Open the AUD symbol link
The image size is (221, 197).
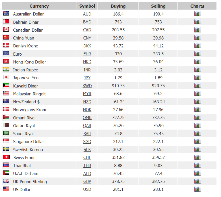click(87, 14)
